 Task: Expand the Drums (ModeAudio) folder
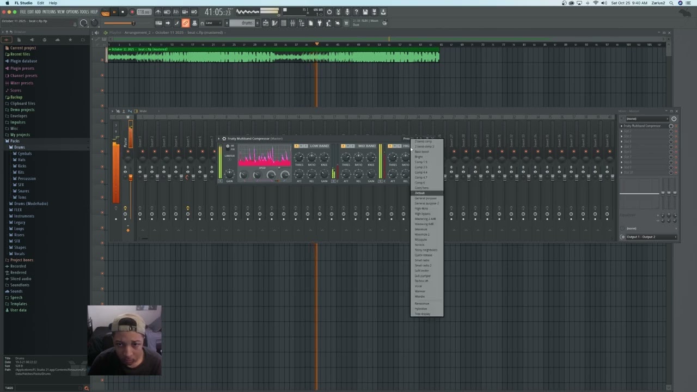point(30,204)
